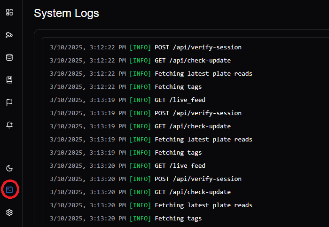Screen dimensions: 329x227
Task: Toggle dark mode with the moon icon
Action: click(9, 168)
